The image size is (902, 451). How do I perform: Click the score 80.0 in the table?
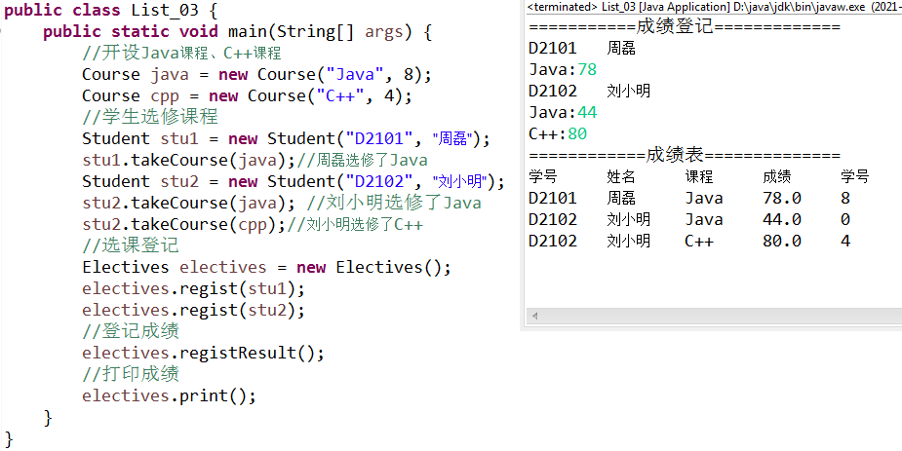tap(782, 241)
